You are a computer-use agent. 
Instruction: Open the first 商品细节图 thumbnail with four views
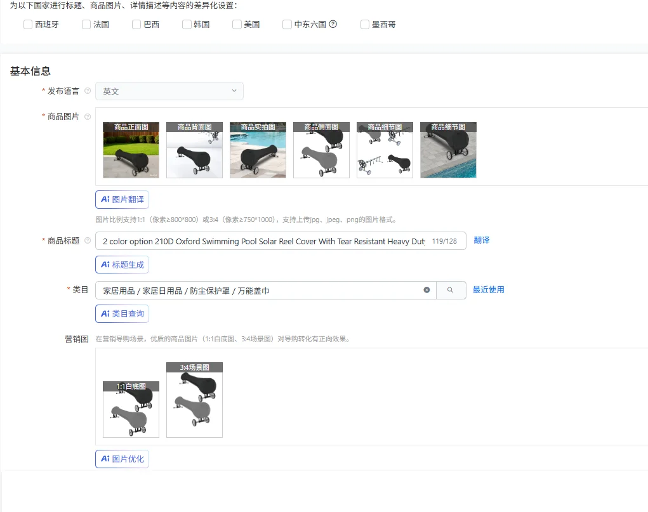click(x=385, y=150)
